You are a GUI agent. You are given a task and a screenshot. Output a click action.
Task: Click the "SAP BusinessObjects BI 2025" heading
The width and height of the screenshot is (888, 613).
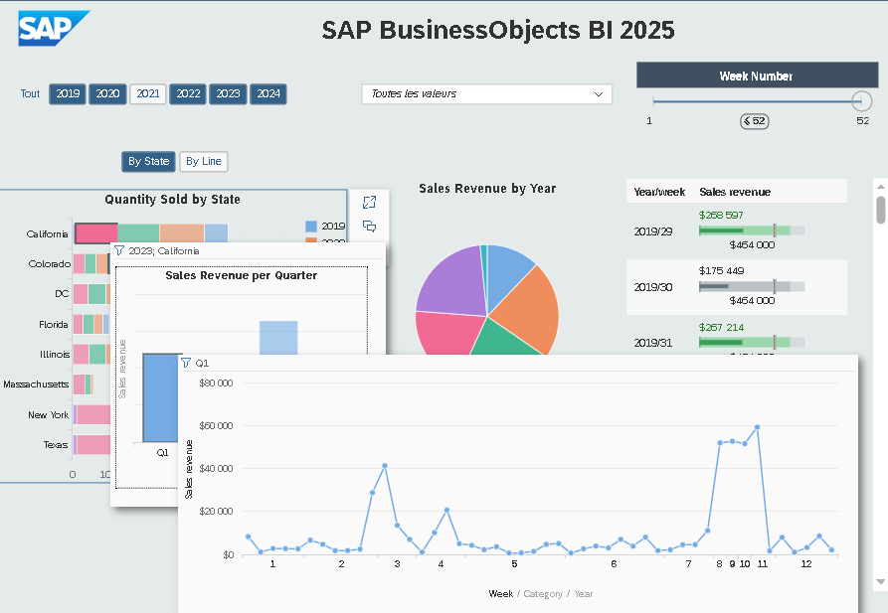click(498, 30)
